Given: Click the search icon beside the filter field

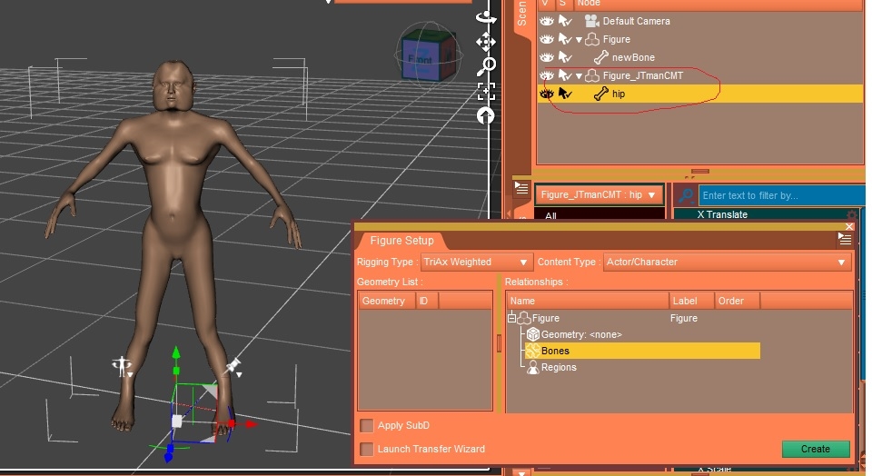Looking at the screenshot, I should 686,195.
